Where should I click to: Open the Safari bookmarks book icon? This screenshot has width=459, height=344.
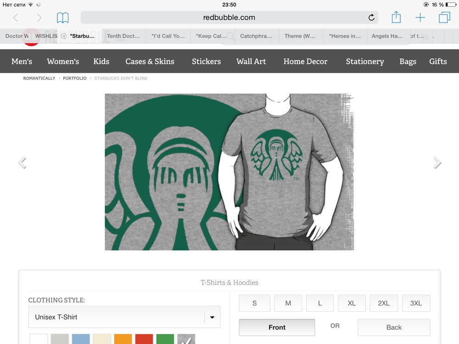[62, 18]
